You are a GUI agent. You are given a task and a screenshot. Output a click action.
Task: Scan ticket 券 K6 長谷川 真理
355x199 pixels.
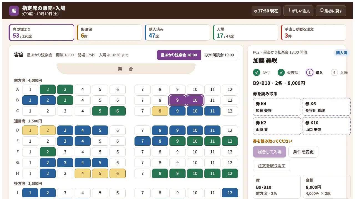[326, 107]
